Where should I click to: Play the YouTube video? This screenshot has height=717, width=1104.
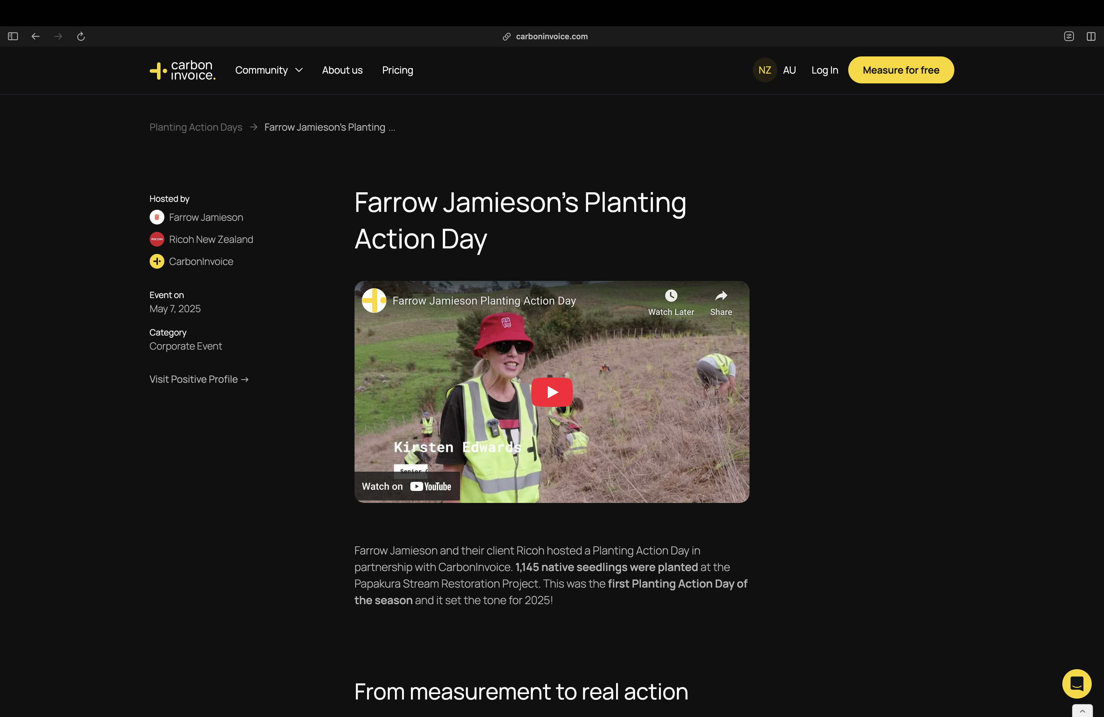[x=551, y=392]
